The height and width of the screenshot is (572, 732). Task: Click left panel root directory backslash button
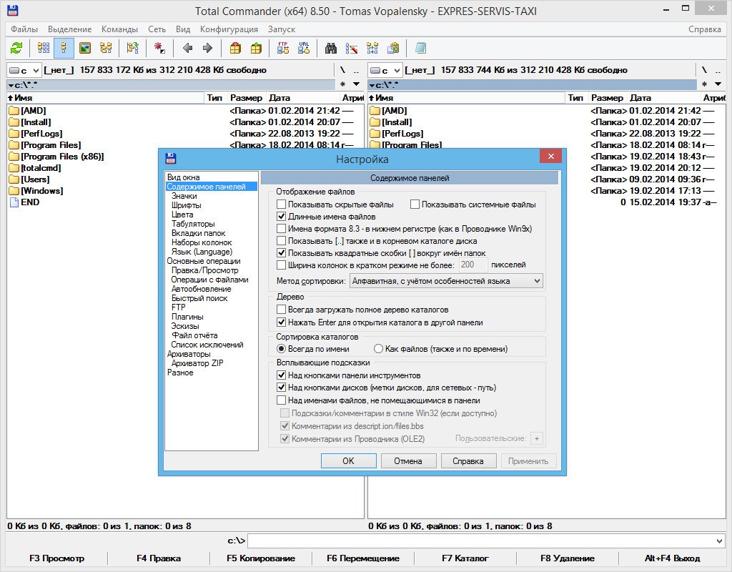pos(342,70)
